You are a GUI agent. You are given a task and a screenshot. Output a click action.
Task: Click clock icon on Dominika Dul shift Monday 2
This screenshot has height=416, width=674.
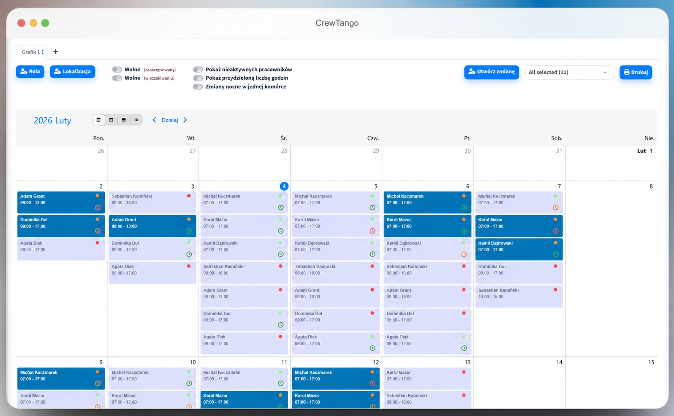(x=98, y=231)
